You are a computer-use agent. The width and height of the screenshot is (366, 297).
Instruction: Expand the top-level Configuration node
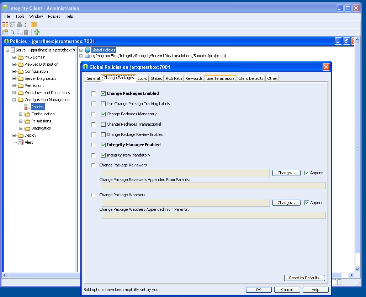14,72
